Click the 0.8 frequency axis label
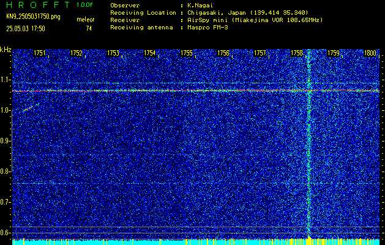The image size is (385, 245). point(5,171)
